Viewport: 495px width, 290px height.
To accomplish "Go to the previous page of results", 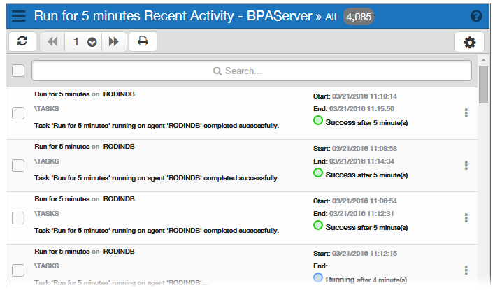I will (52, 41).
